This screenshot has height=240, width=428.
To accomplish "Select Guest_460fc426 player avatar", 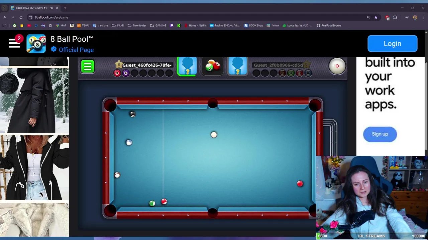I will (187, 66).
